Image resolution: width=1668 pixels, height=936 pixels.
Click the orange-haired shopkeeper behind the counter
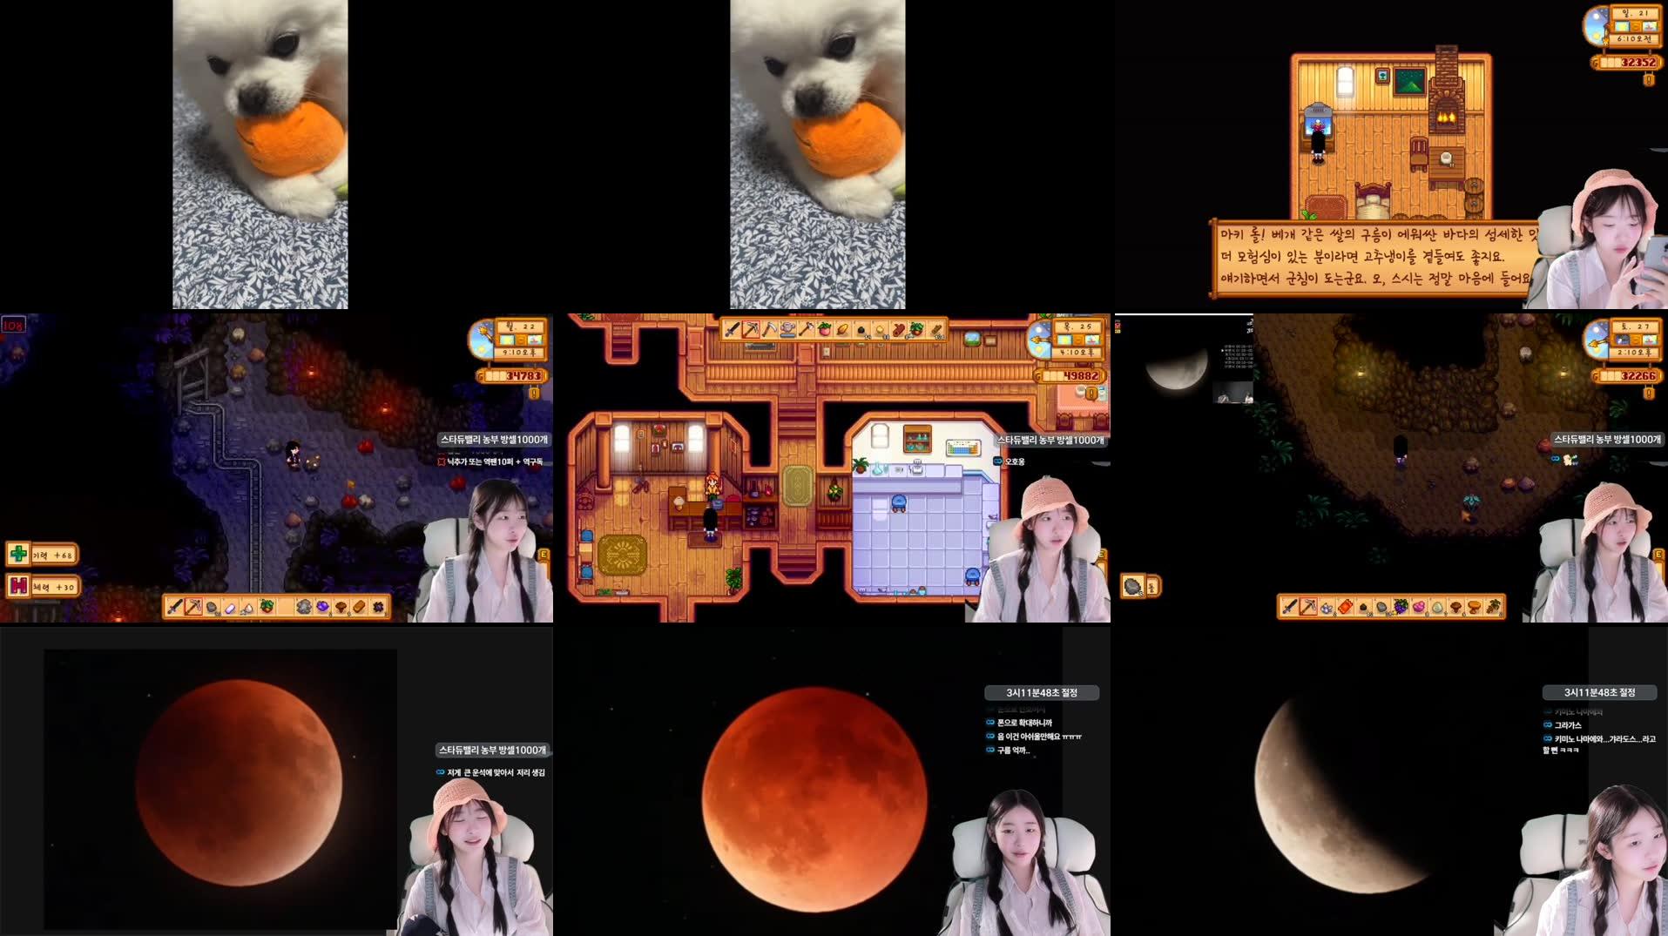click(x=712, y=486)
